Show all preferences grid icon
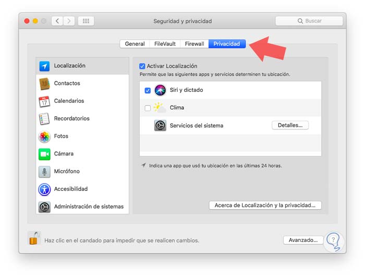 pyautogui.click(x=86, y=21)
